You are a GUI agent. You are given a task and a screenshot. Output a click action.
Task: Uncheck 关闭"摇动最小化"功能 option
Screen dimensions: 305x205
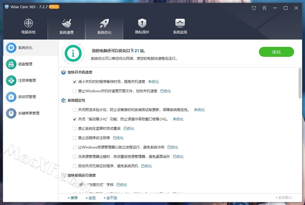point(75,119)
